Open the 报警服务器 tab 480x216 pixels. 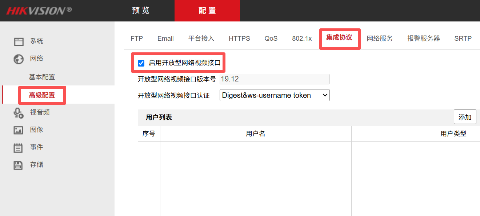[423, 39]
